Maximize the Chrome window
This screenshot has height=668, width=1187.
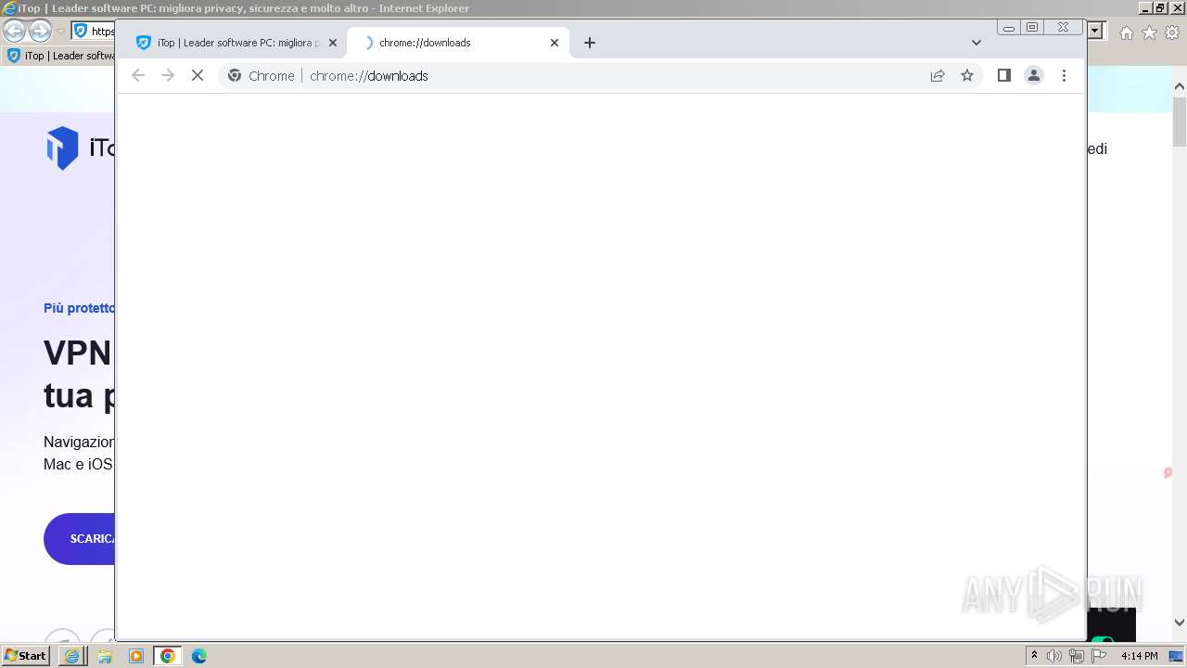(x=1032, y=28)
